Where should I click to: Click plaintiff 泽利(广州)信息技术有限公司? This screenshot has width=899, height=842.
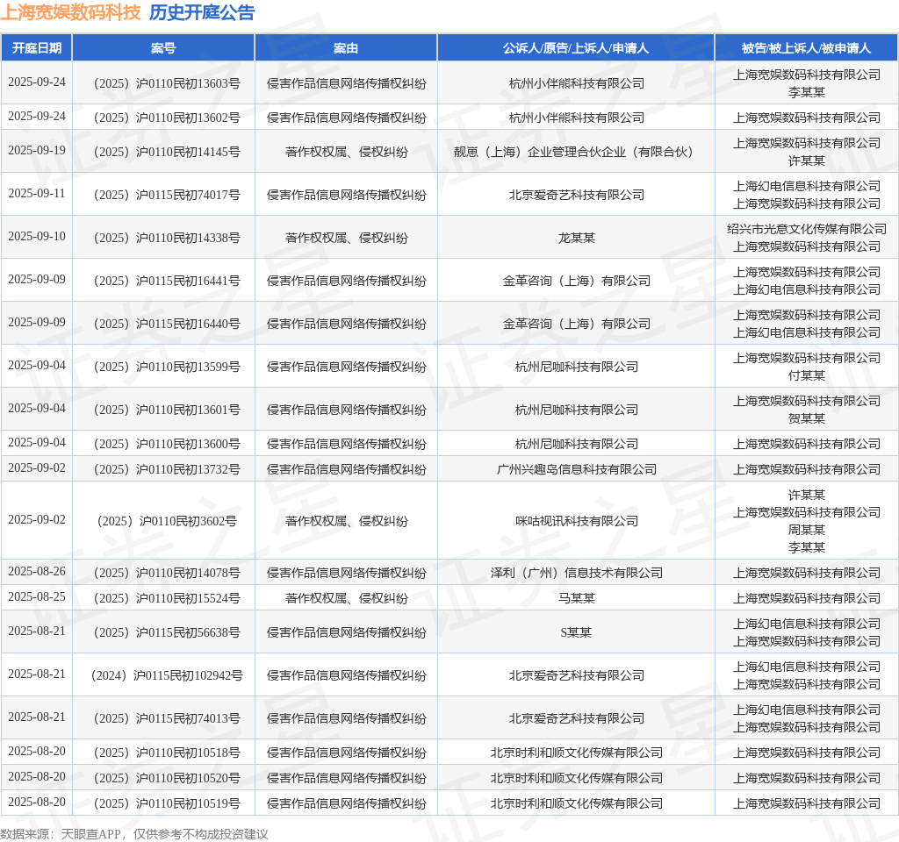point(576,574)
